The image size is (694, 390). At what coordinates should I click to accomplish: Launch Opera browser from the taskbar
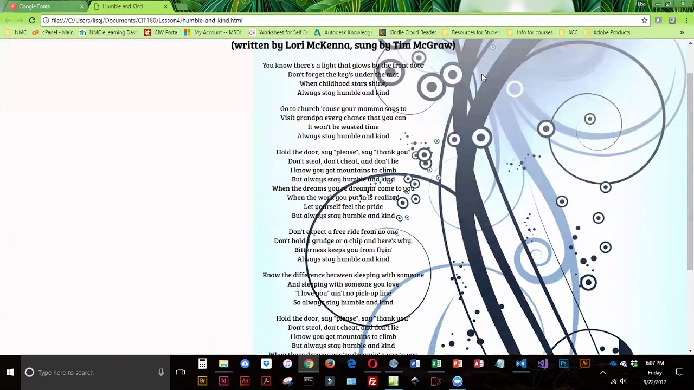372,363
